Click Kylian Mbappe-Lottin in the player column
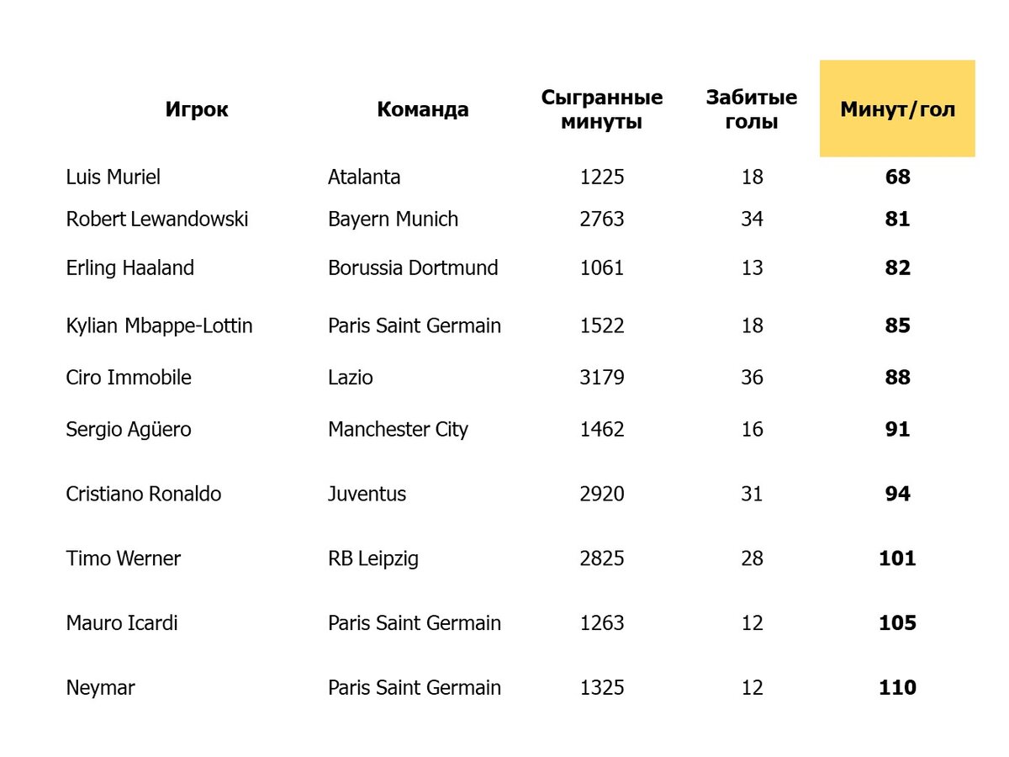Viewport: 1009px width, 757px height. coord(159,326)
